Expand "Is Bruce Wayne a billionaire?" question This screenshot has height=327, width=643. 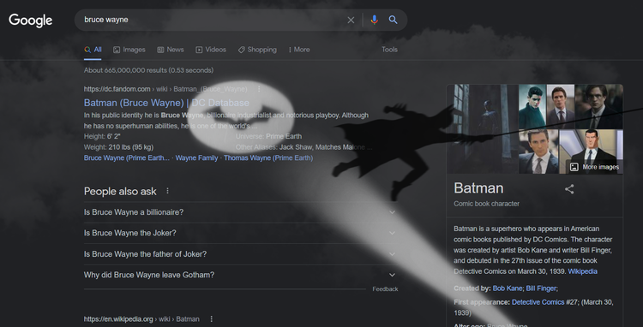241,212
